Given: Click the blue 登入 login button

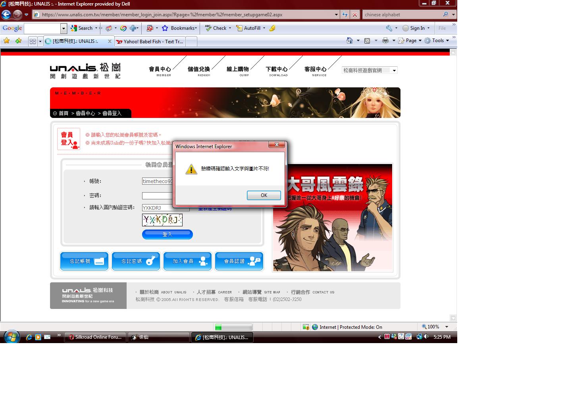Looking at the screenshot, I should coord(167,235).
